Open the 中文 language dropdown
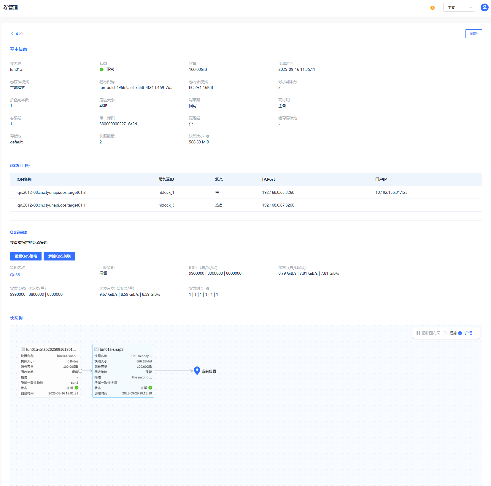Screen dimensions: 491x486 tap(459, 7)
